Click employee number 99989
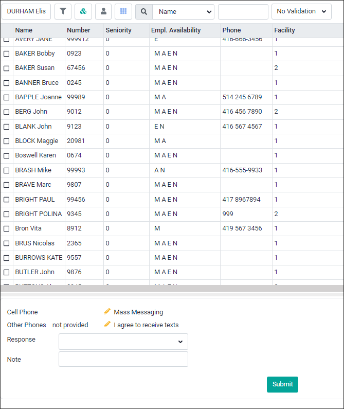This screenshot has height=409, width=344. (76, 97)
